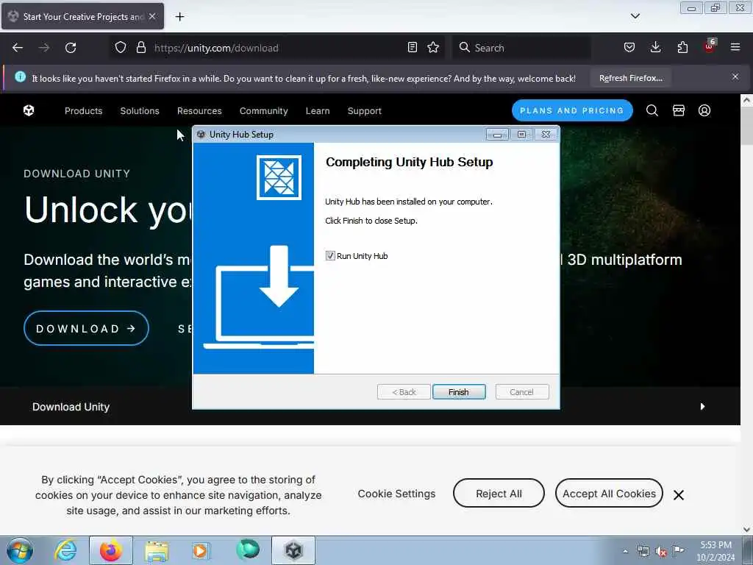Open the Windows Start button

(x=20, y=550)
